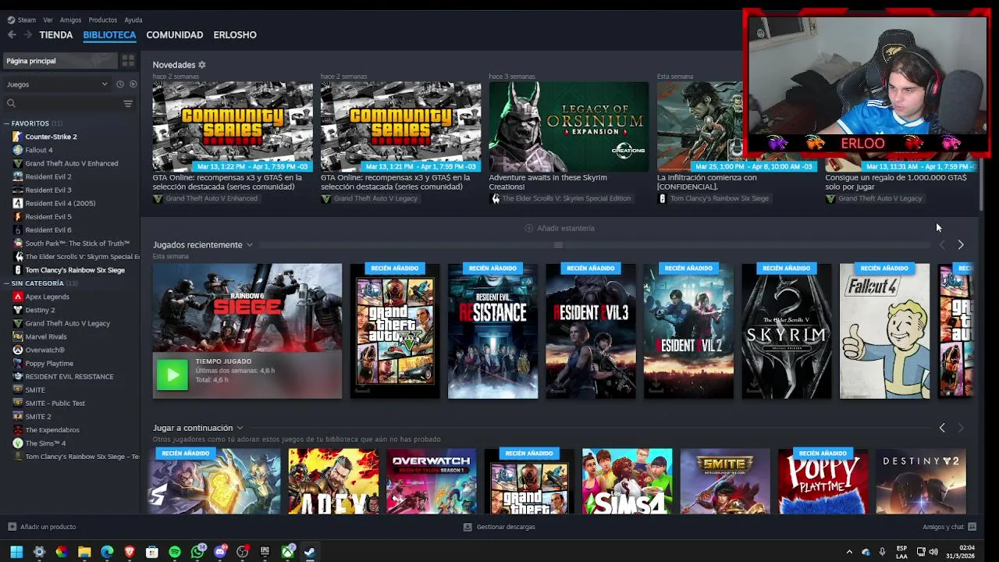Click Añadir estantería plus icon
The image size is (999, 562).
tap(529, 228)
